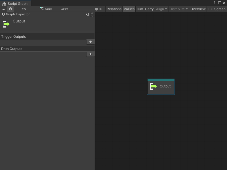The image size is (227, 170).
Task: Open the window options kebab menu
Action: [x=215, y=3]
